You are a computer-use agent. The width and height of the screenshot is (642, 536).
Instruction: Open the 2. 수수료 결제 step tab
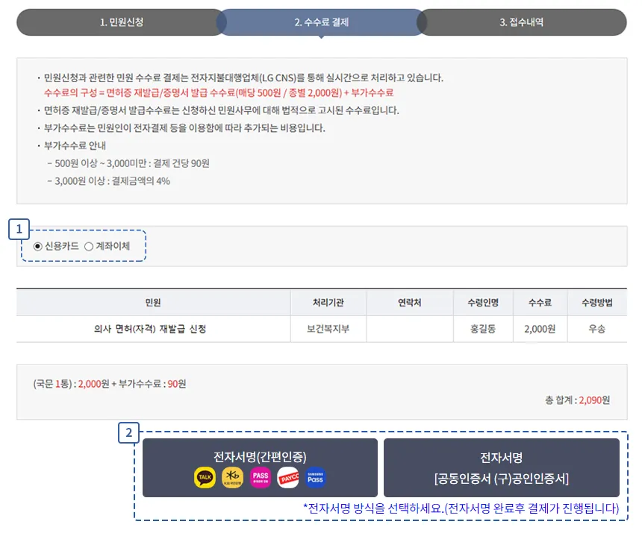click(321, 22)
